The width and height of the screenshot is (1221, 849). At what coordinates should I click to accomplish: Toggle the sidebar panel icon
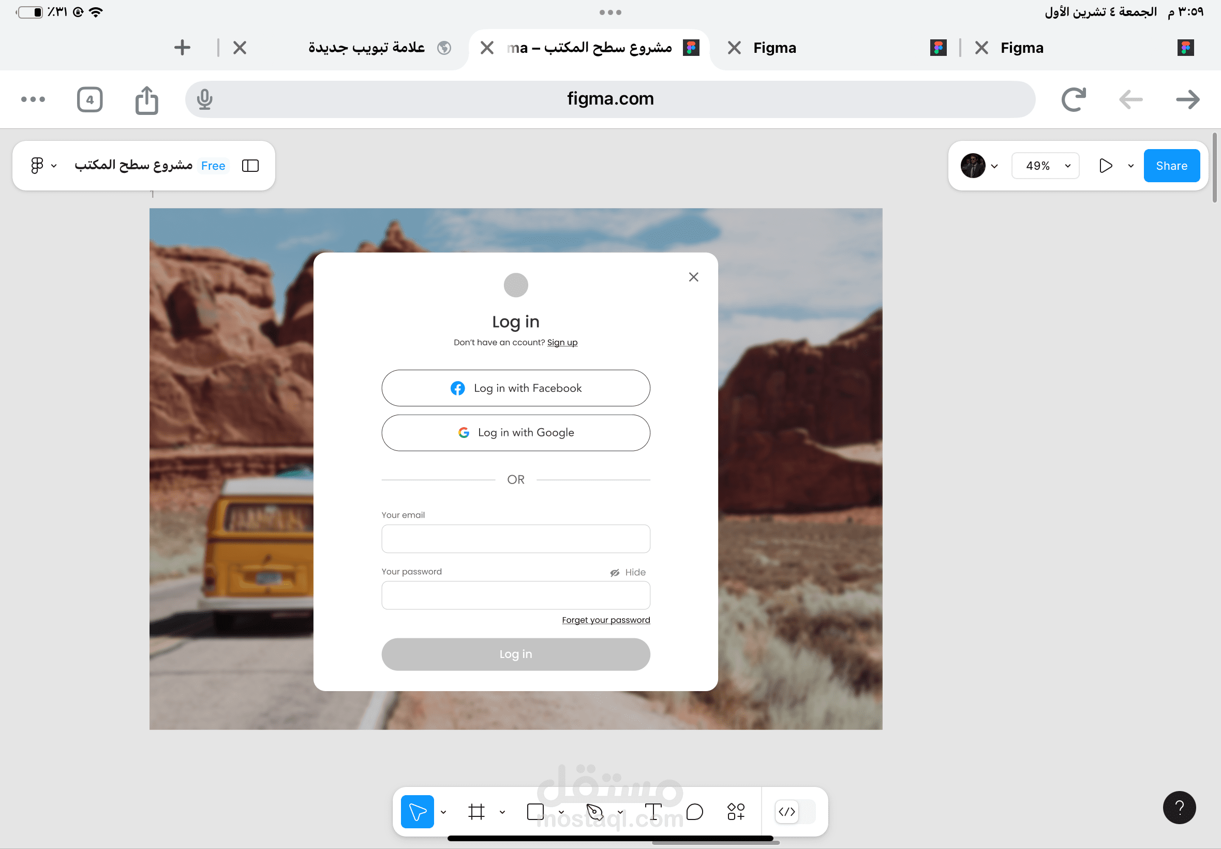point(250,166)
